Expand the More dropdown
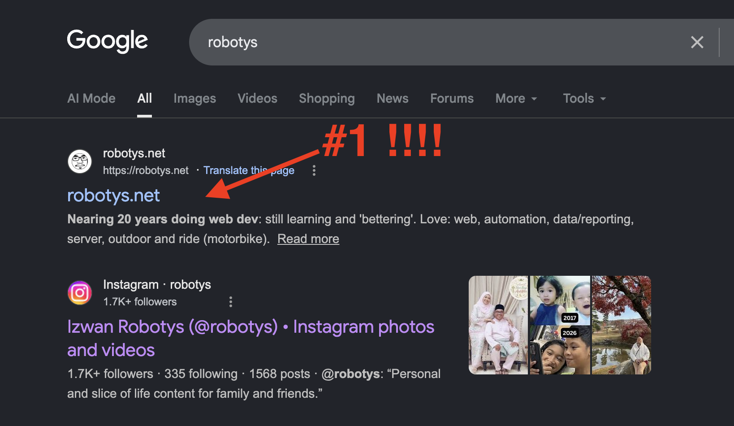 (x=516, y=98)
